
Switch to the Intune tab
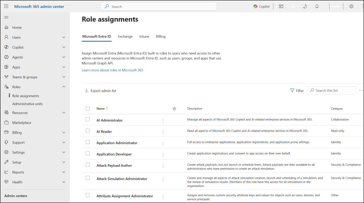click(x=144, y=37)
